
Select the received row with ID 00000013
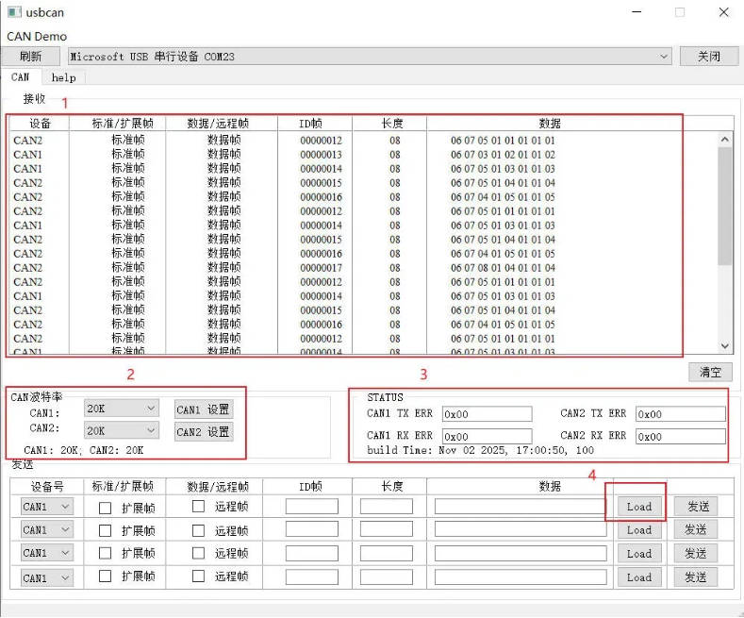click(363, 154)
